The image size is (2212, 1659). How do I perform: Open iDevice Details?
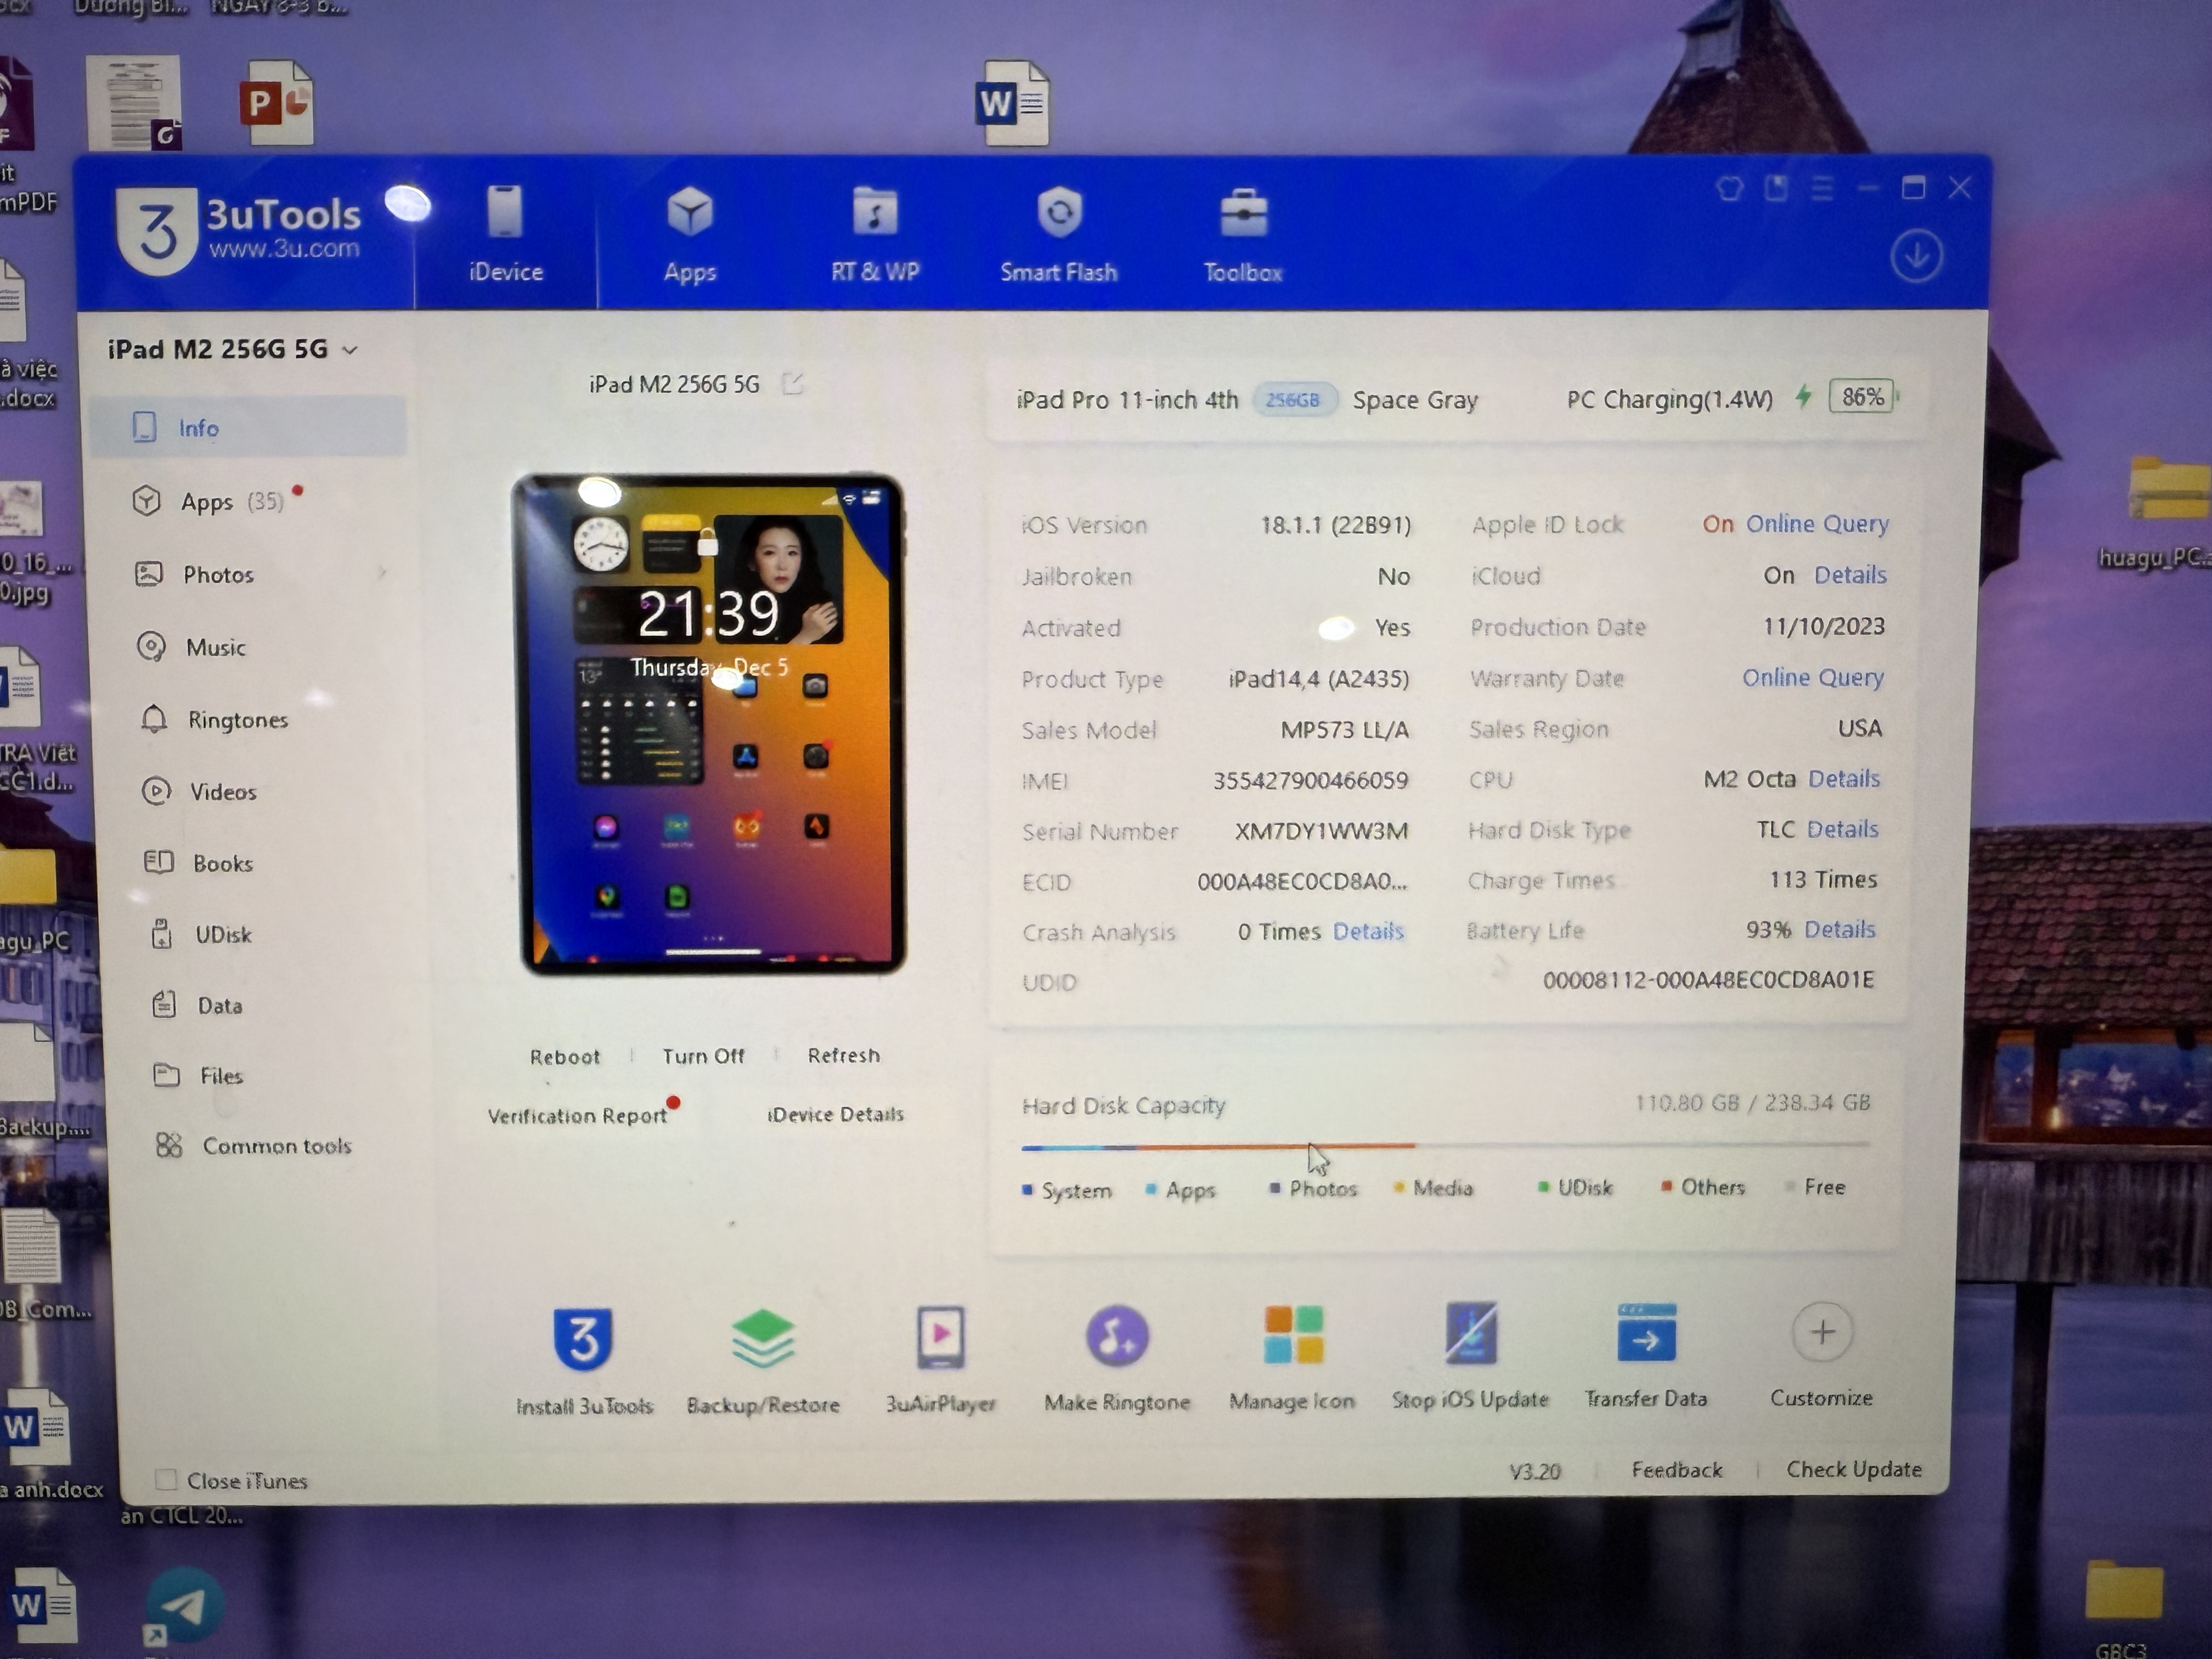(x=835, y=1114)
